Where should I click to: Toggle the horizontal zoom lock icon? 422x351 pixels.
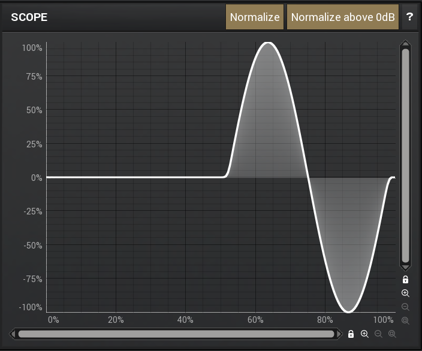point(351,334)
